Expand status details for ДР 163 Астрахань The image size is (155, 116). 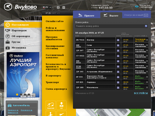[x=147, y=72]
